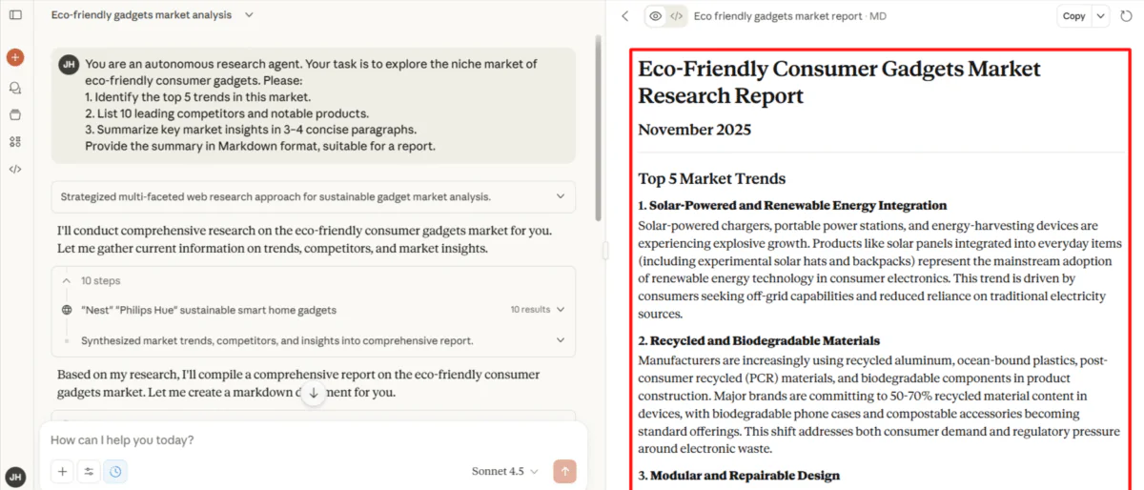Expand the 10 results search entry

coord(561,310)
